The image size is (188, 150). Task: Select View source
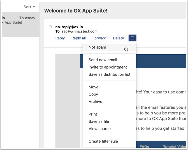[110, 129]
